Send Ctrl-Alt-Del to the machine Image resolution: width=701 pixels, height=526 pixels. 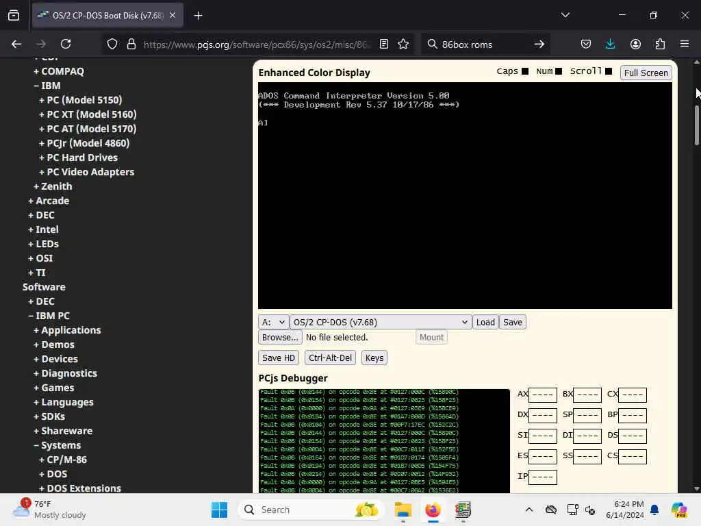pos(330,358)
